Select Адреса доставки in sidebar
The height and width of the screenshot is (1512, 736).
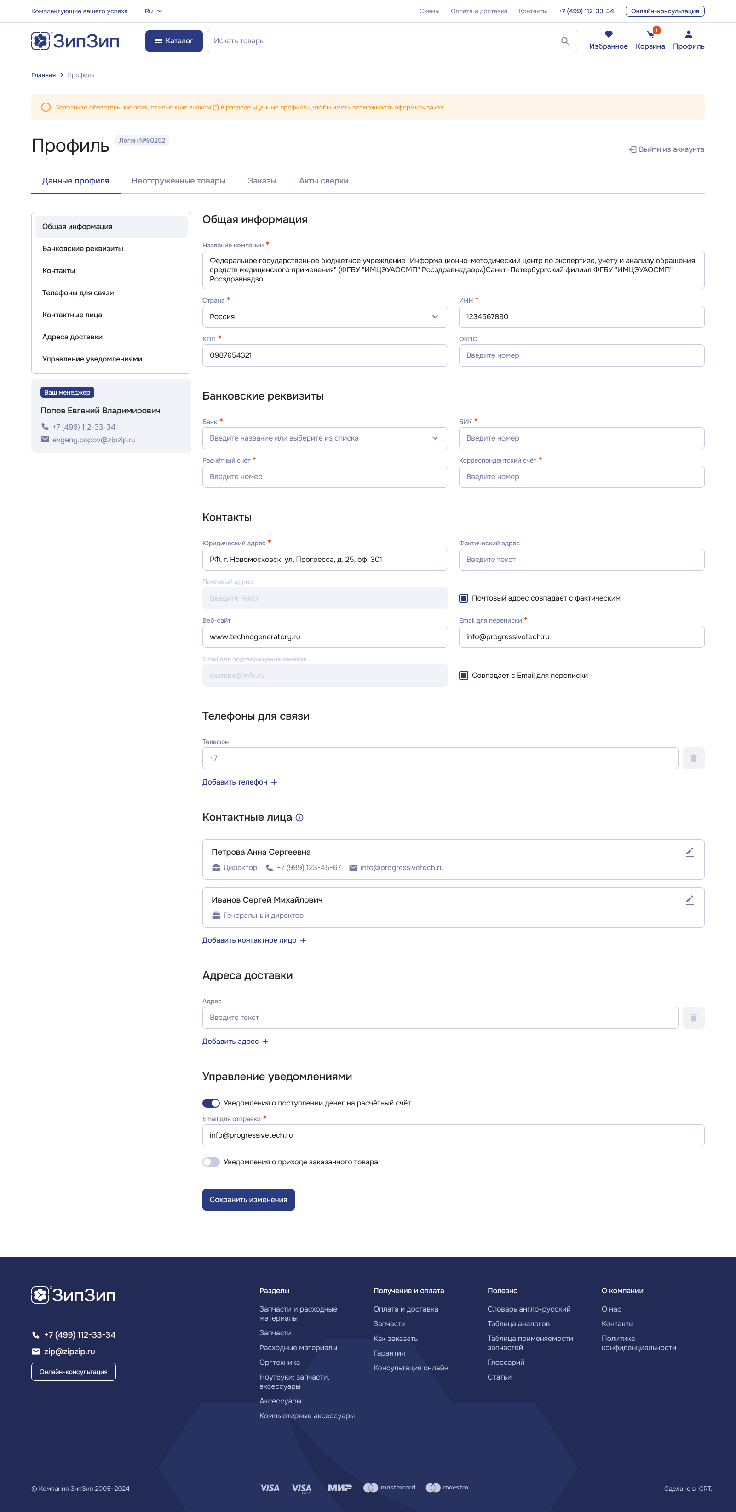tap(111, 337)
